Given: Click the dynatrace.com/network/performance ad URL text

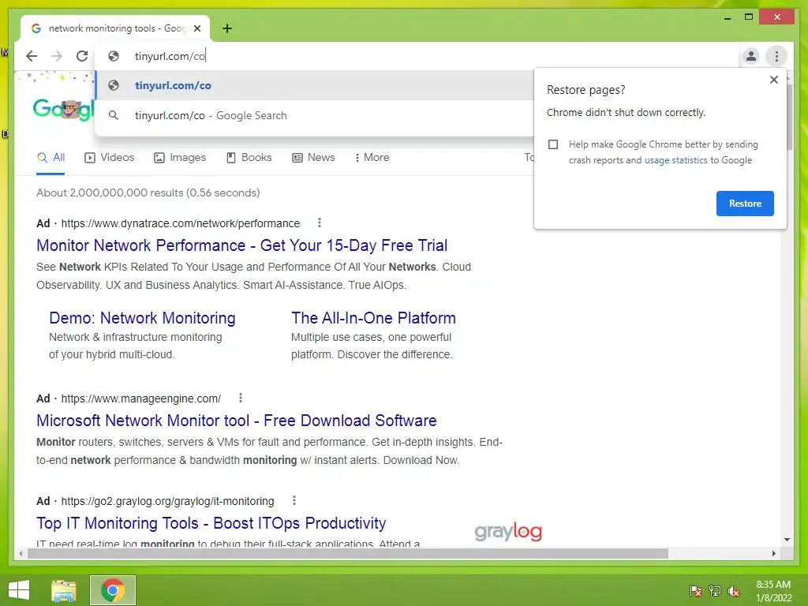Looking at the screenshot, I should 181,223.
